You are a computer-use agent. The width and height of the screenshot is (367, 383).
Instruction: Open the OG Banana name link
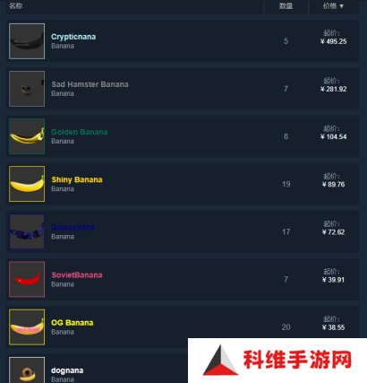pyautogui.click(x=73, y=323)
